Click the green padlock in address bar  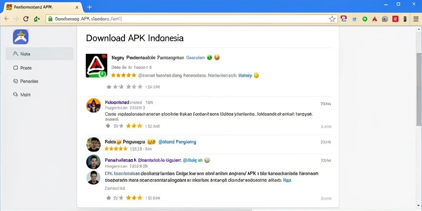pos(50,19)
